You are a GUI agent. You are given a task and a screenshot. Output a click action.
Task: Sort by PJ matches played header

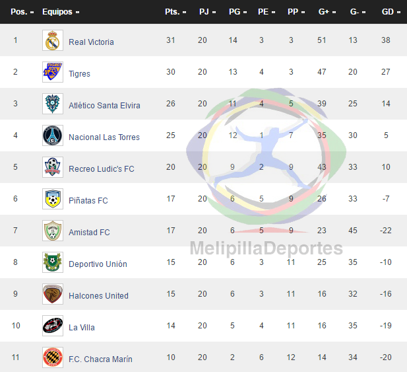tap(207, 12)
